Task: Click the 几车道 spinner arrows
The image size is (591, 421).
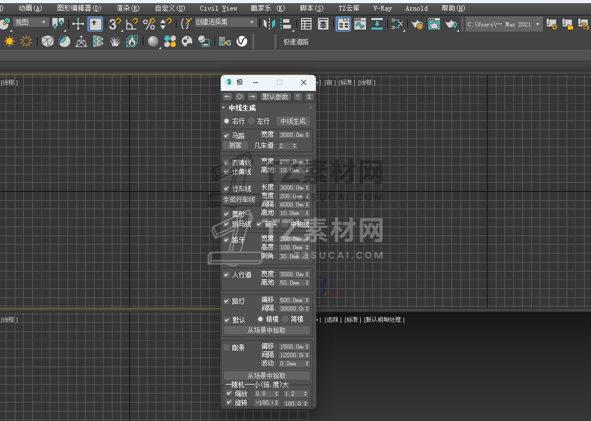Action: 295,145
